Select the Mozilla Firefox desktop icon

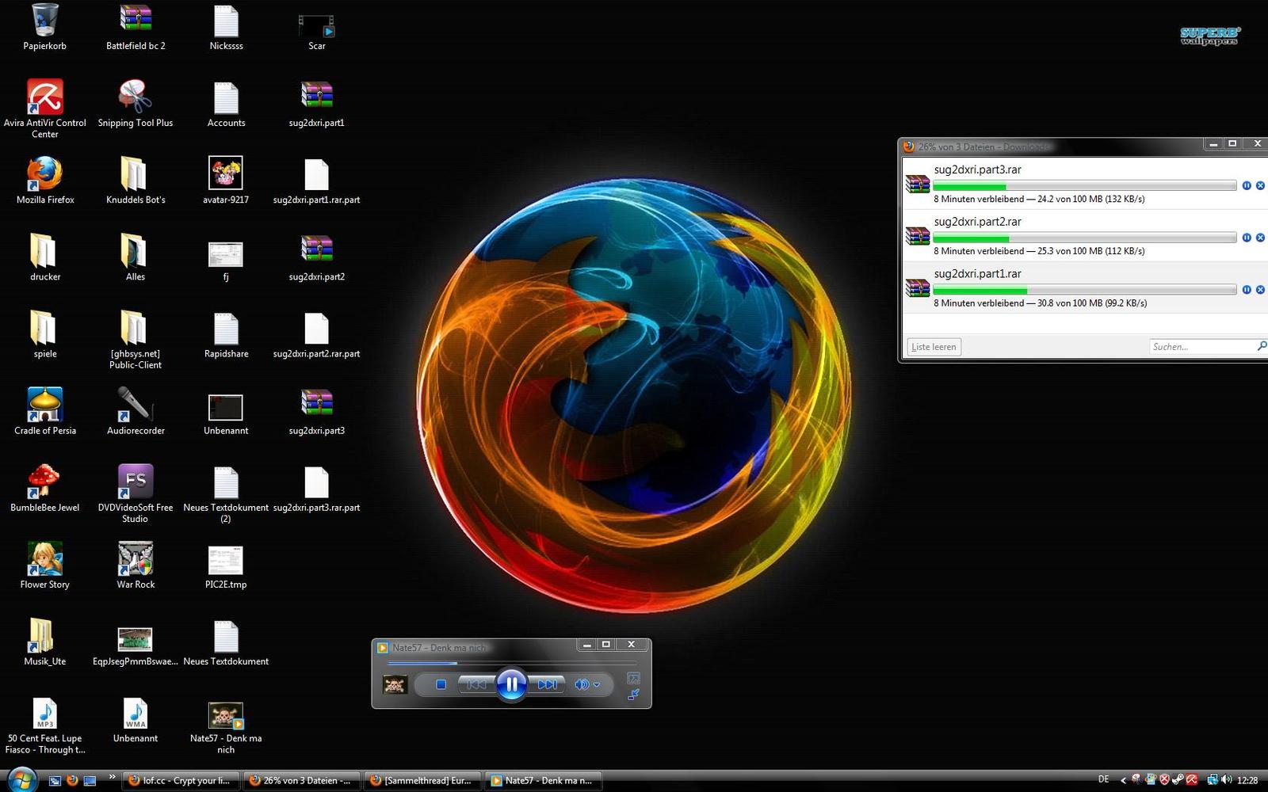(x=45, y=174)
